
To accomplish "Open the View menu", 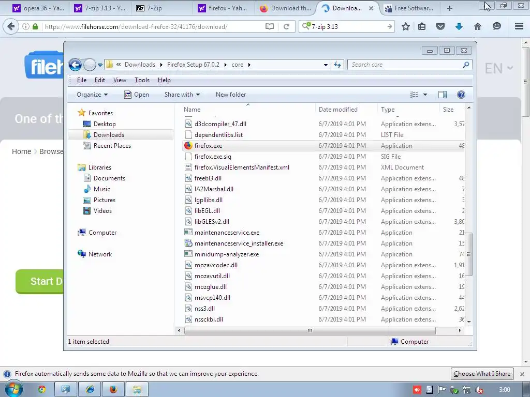I will (x=120, y=80).
